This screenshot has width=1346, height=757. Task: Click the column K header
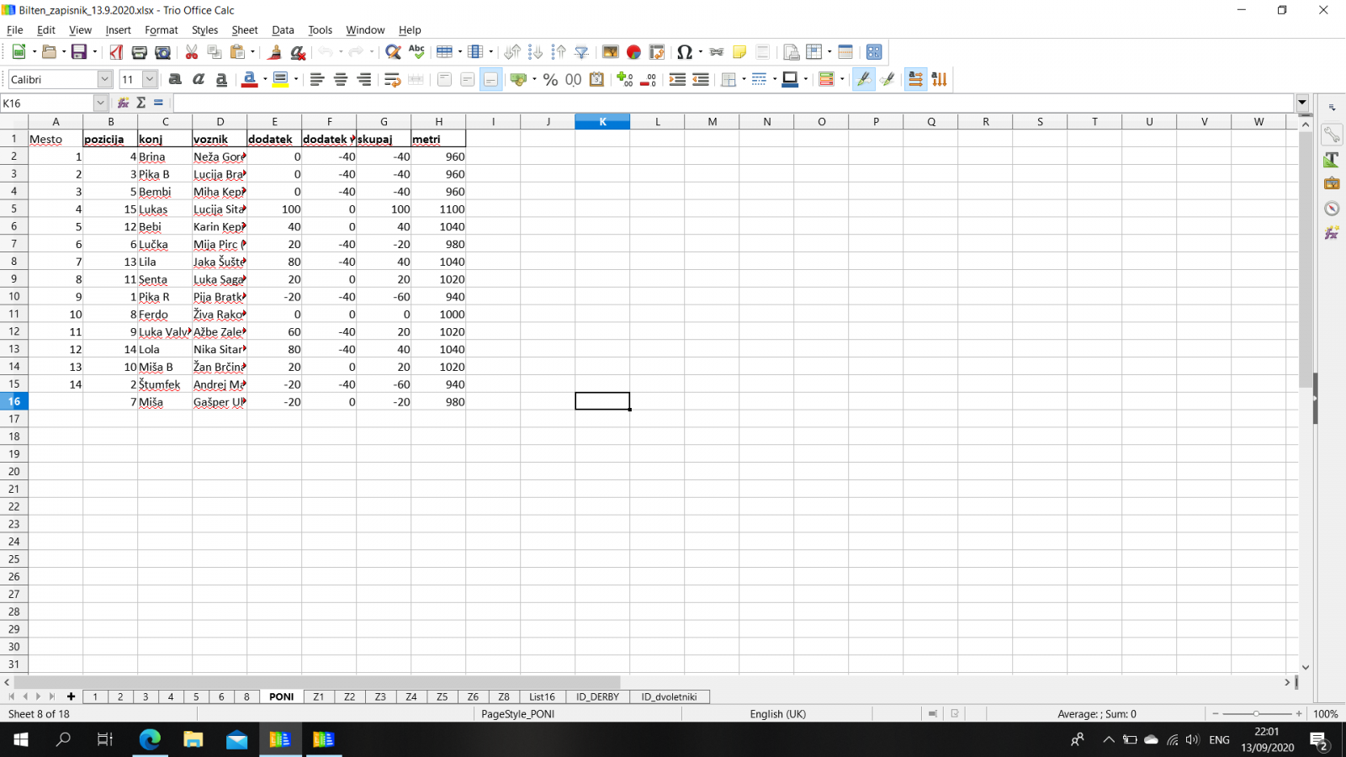[602, 122]
